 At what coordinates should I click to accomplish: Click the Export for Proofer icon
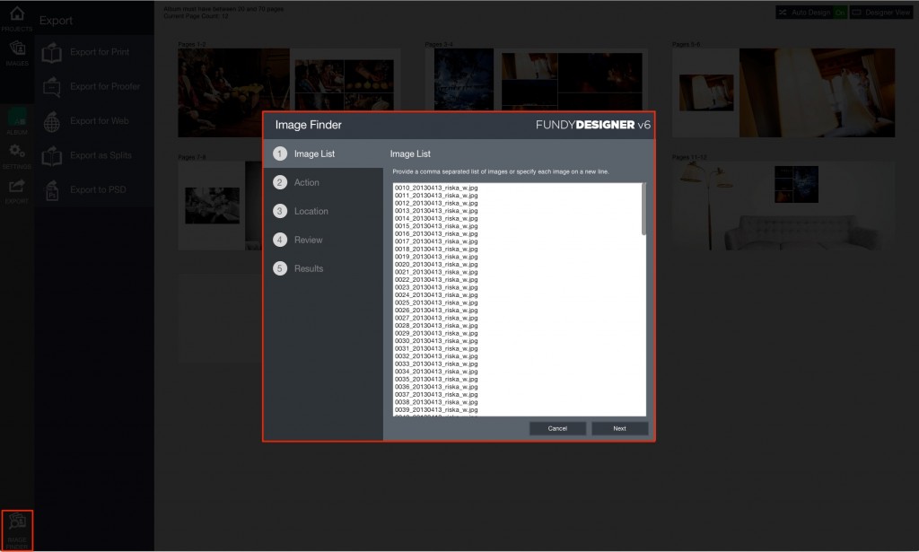point(51,87)
